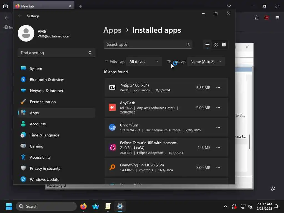This screenshot has width=284, height=213.
Task: Open the Filter by All drives dropdown
Action: (x=144, y=62)
